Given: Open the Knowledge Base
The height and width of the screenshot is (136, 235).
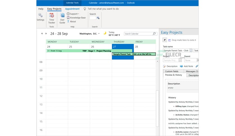Looking at the screenshot, I should (x=76, y=18).
